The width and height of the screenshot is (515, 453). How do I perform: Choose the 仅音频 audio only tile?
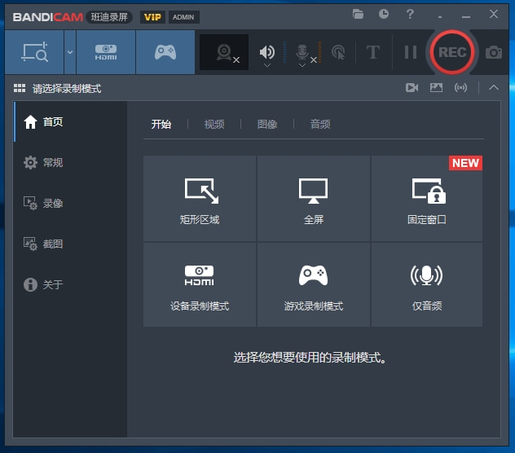tap(427, 285)
